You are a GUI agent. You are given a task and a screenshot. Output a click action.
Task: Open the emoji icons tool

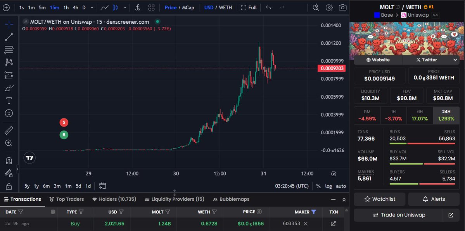[x=9, y=113]
